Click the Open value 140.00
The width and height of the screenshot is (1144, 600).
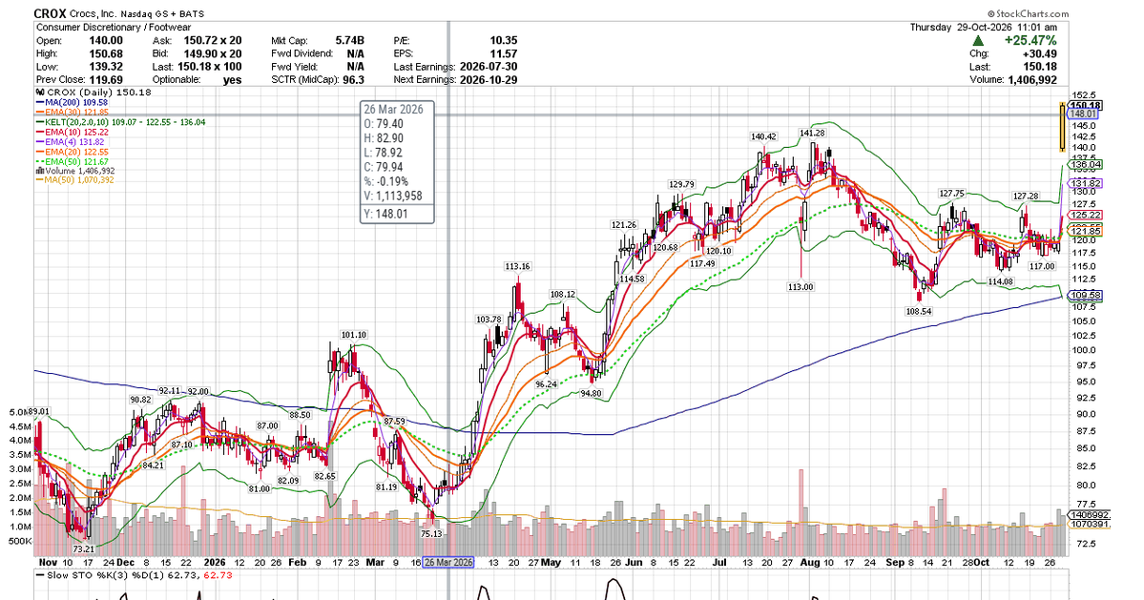(x=106, y=41)
